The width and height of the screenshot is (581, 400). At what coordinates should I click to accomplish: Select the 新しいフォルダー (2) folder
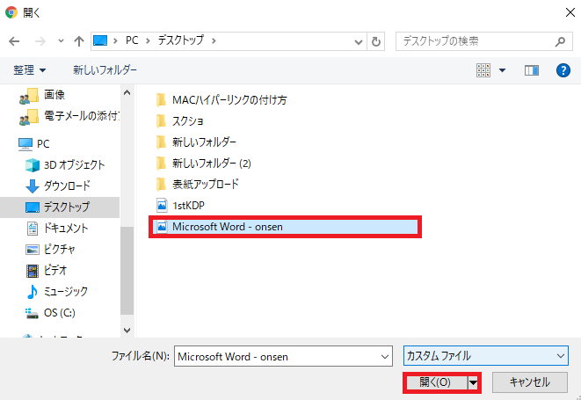[x=203, y=164]
